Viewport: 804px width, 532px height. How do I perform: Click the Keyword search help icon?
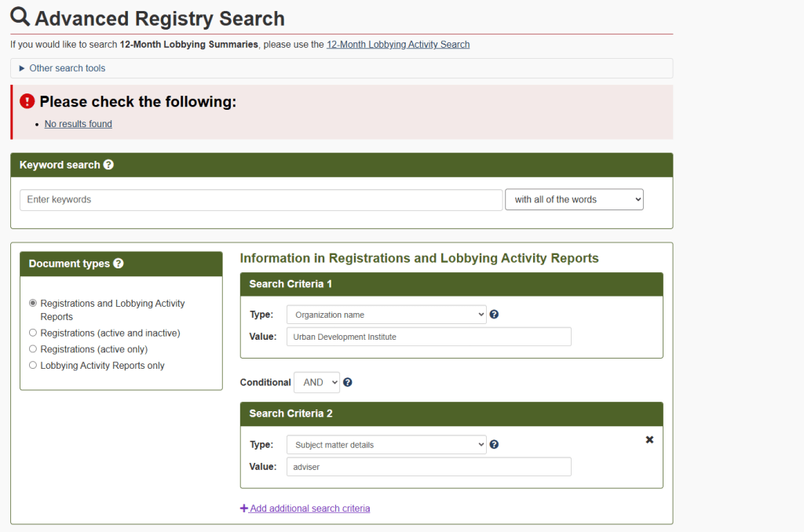pyautogui.click(x=108, y=165)
